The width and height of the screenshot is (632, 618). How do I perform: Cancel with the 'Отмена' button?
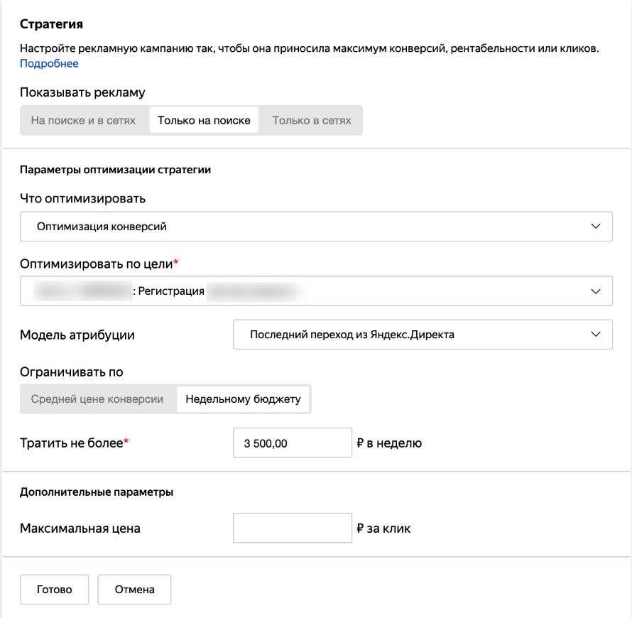[x=134, y=590]
